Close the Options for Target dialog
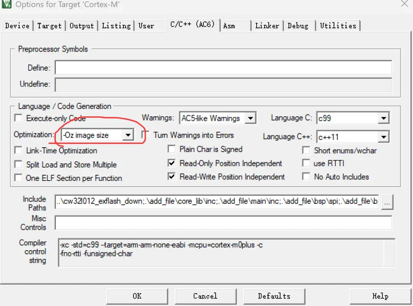413x306 pixels. tap(404, 4)
